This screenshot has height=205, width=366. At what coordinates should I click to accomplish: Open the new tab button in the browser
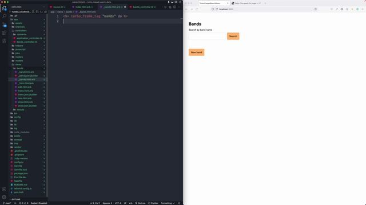click(265, 3)
